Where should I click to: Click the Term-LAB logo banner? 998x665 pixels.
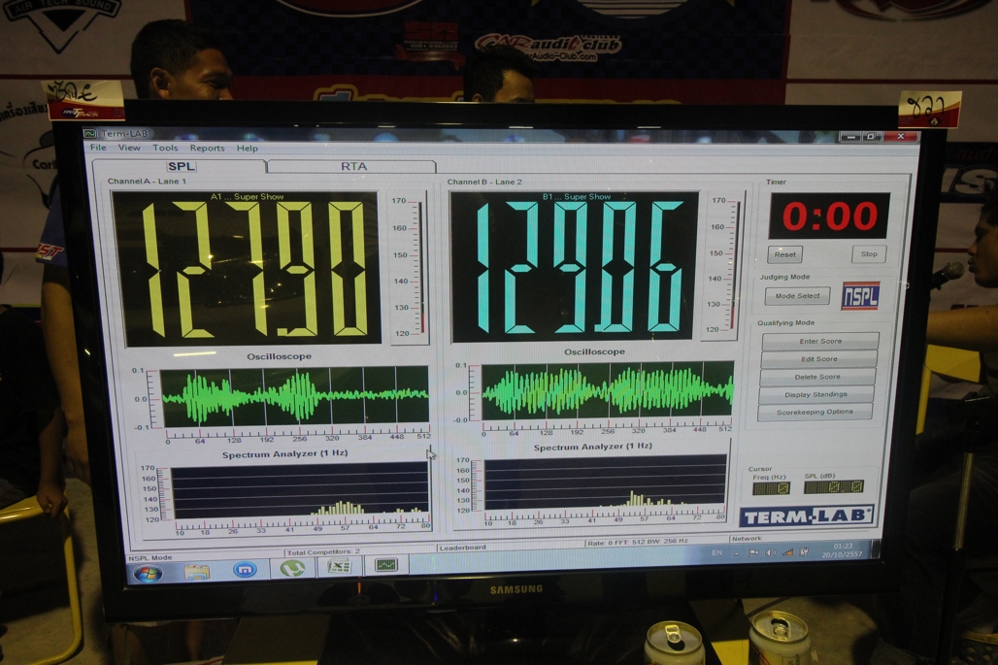(x=806, y=516)
